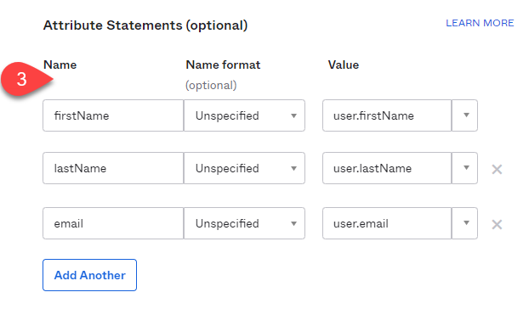Click the Attribute Statements (optional) heading
This screenshot has width=529, height=309.
pyautogui.click(x=145, y=25)
